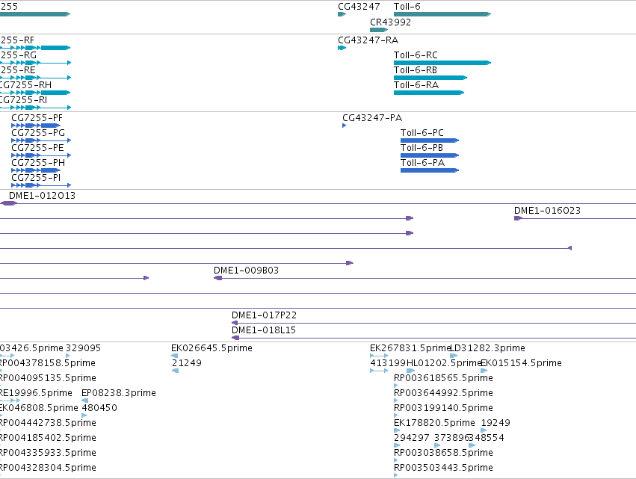Click the 19249 feature label
The image size is (636, 479).
(x=495, y=424)
